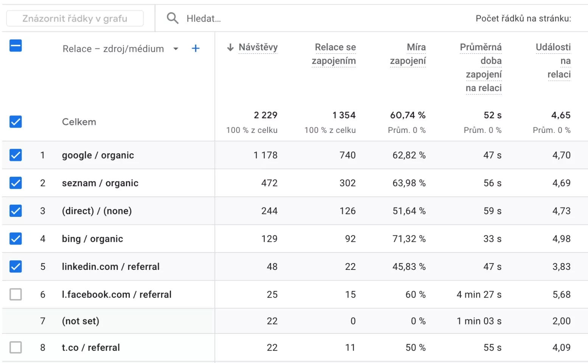
Task: Check the t.co / referral checkbox
Action: tap(16, 347)
